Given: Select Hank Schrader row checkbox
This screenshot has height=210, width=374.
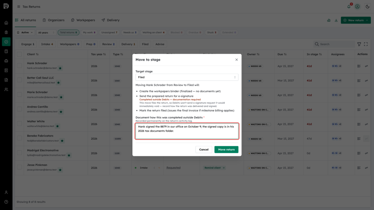Looking at the screenshot, I should (19, 66).
